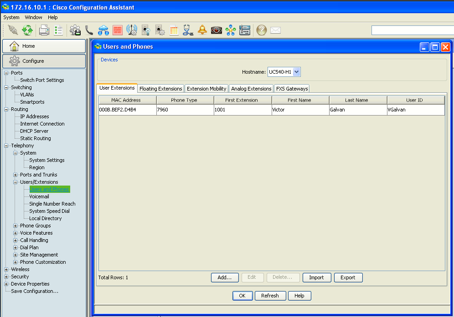Expand the Ports and Trunks node
454x317 pixels.
[x=15, y=175]
